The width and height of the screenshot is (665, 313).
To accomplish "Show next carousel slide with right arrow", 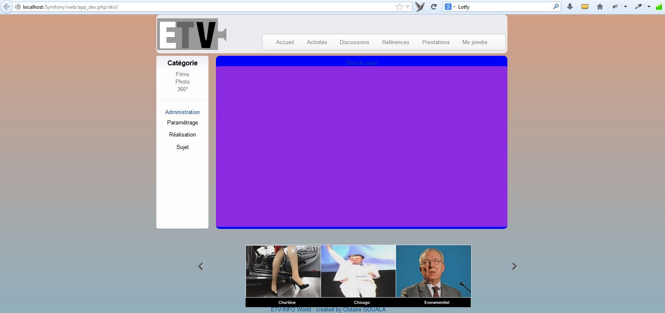I will [514, 266].
